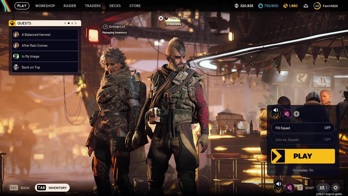Open settings with the gear icon

336,188
